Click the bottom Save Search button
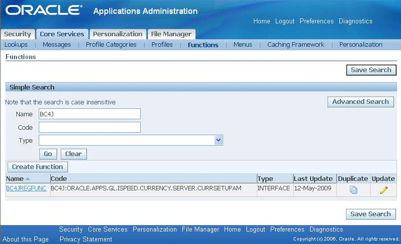The image size is (401, 244). 371,214
